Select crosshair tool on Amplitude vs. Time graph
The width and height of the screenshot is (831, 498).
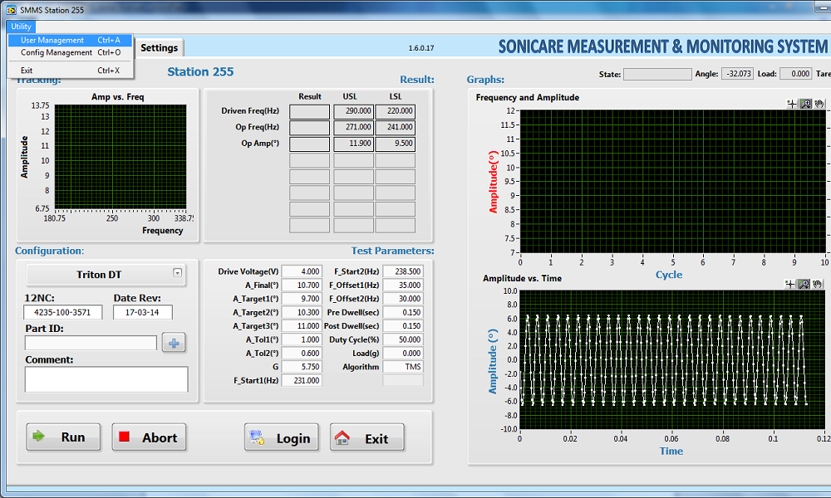click(792, 284)
